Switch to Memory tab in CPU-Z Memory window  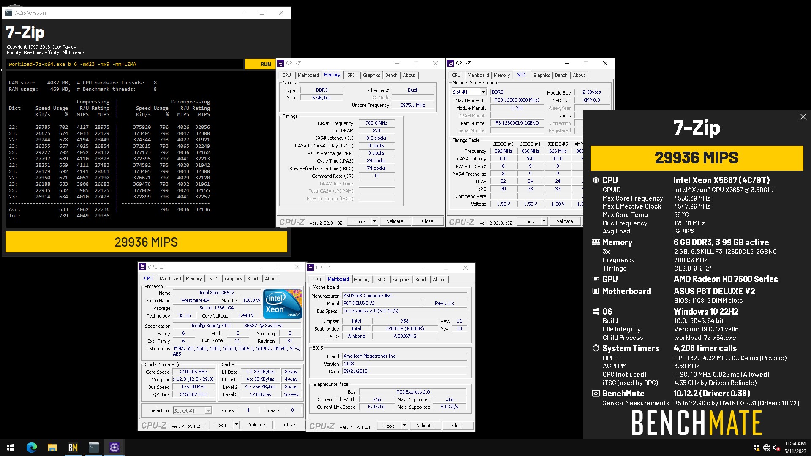pyautogui.click(x=332, y=75)
